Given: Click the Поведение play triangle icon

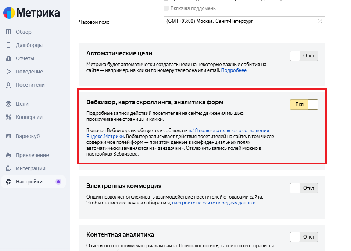Looking at the screenshot, I should [x=8, y=72].
